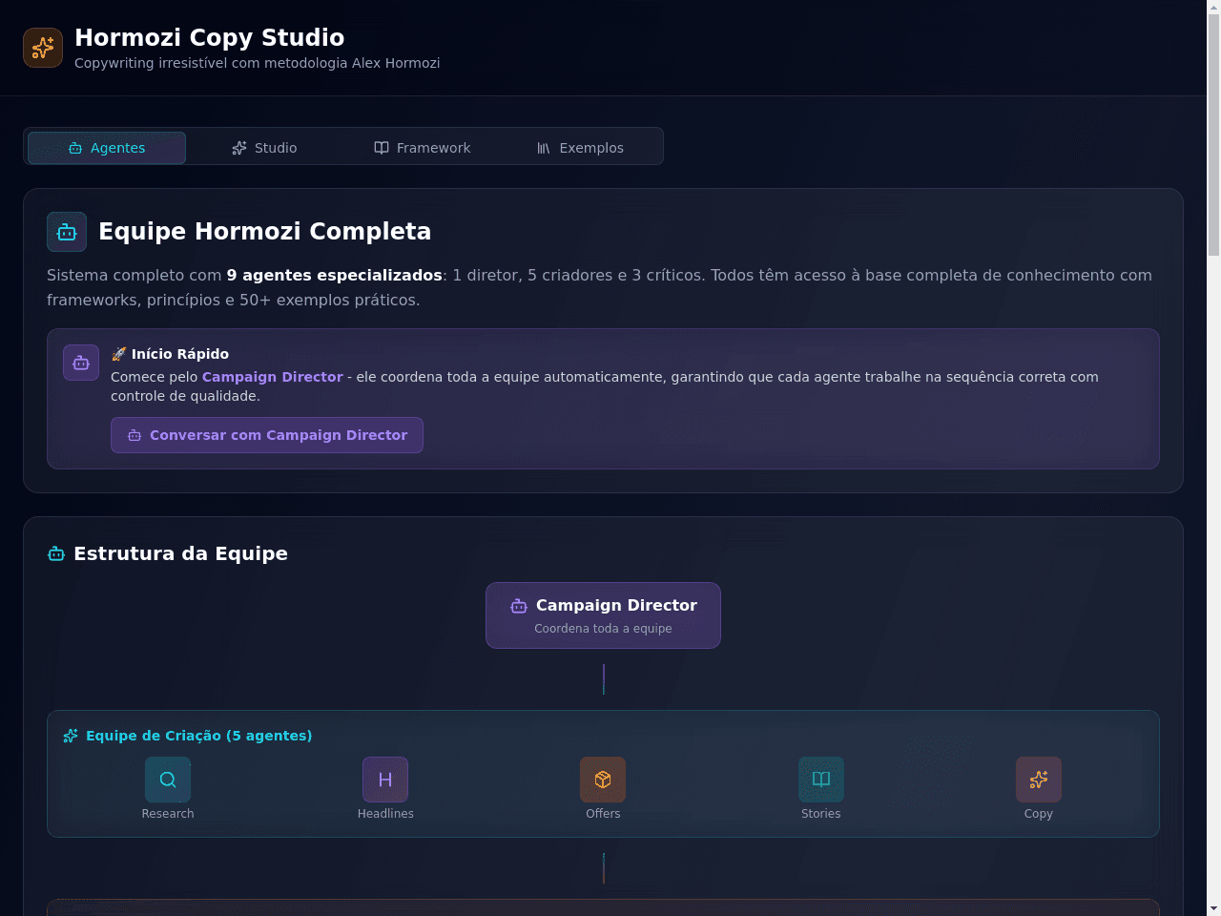
Task: Click the Research label under its icon
Action: coord(168,814)
